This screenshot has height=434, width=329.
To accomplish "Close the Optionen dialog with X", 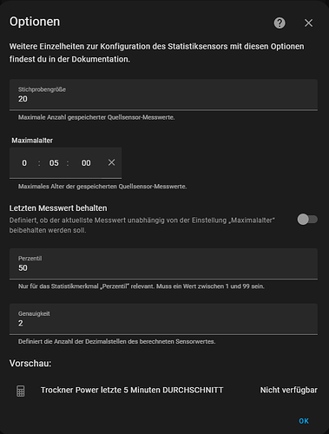I will click(308, 23).
